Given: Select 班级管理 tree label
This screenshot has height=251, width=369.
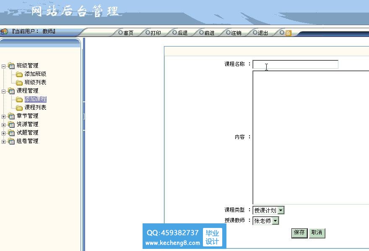Looking at the screenshot, I should point(27,65).
